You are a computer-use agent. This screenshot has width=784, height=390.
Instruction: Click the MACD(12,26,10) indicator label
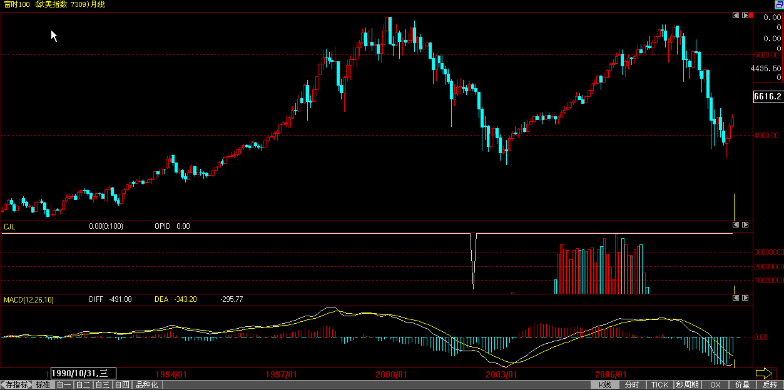click(x=29, y=299)
